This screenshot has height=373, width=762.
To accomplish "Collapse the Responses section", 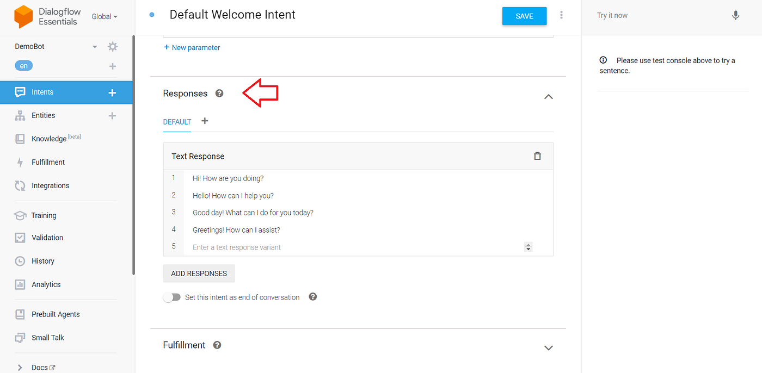I will [548, 96].
